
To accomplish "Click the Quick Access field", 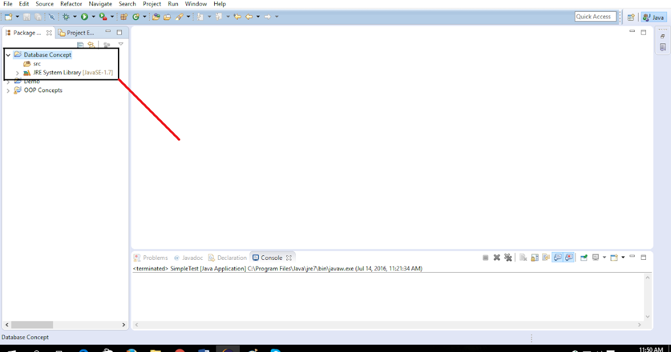I will pyautogui.click(x=596, y=16).
